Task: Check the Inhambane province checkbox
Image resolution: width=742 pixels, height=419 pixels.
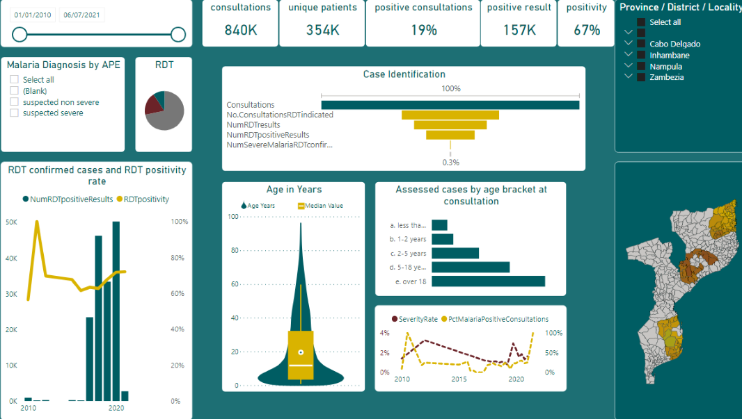Action: (641, 55)
